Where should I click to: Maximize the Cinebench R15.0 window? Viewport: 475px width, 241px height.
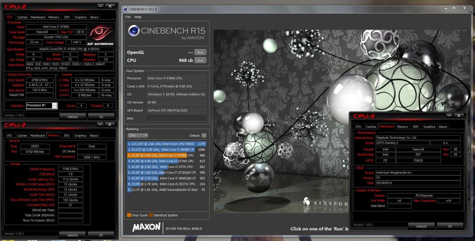(x=454, y=8)
